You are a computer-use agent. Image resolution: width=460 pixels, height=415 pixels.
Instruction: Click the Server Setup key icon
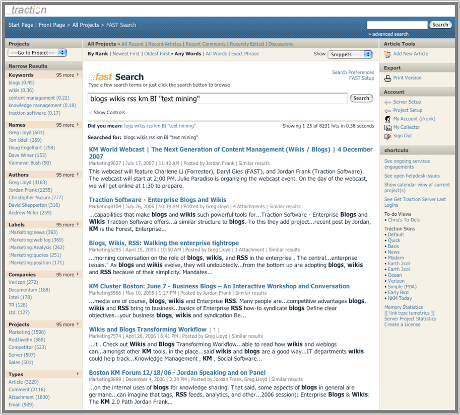[x=387, y=102]
